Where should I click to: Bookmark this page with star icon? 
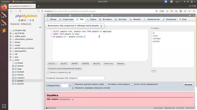coord(167,11)
